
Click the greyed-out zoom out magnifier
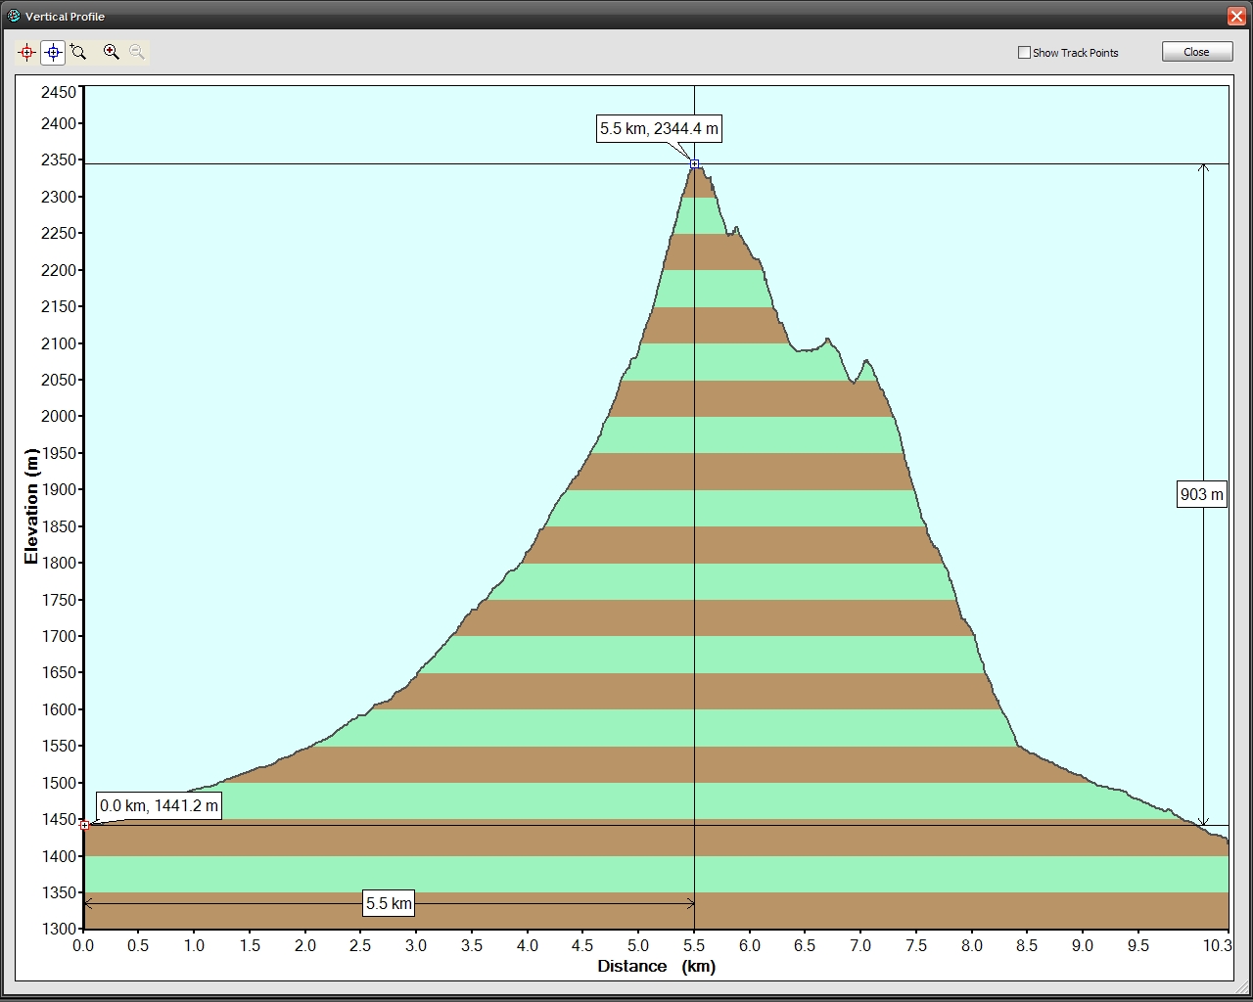[137, 53]
